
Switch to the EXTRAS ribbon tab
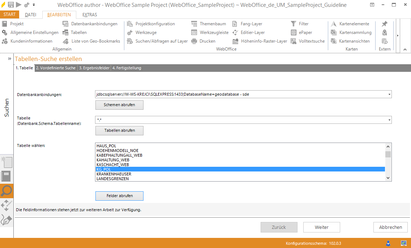[90, 15]
